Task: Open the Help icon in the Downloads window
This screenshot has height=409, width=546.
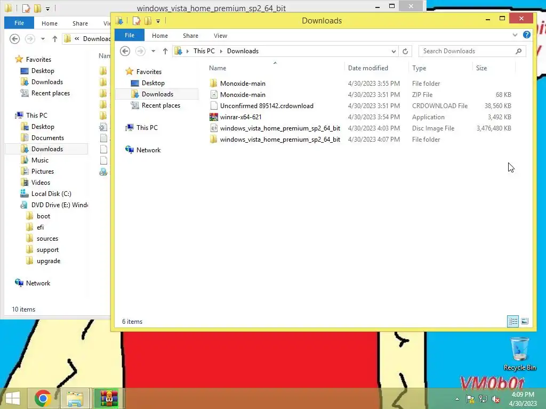Action: 526,35
